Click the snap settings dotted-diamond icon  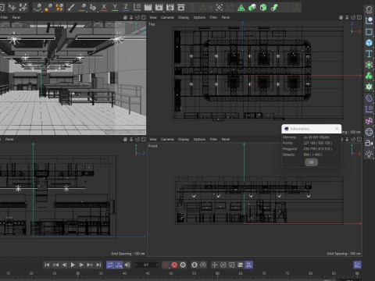pos(220,7)
